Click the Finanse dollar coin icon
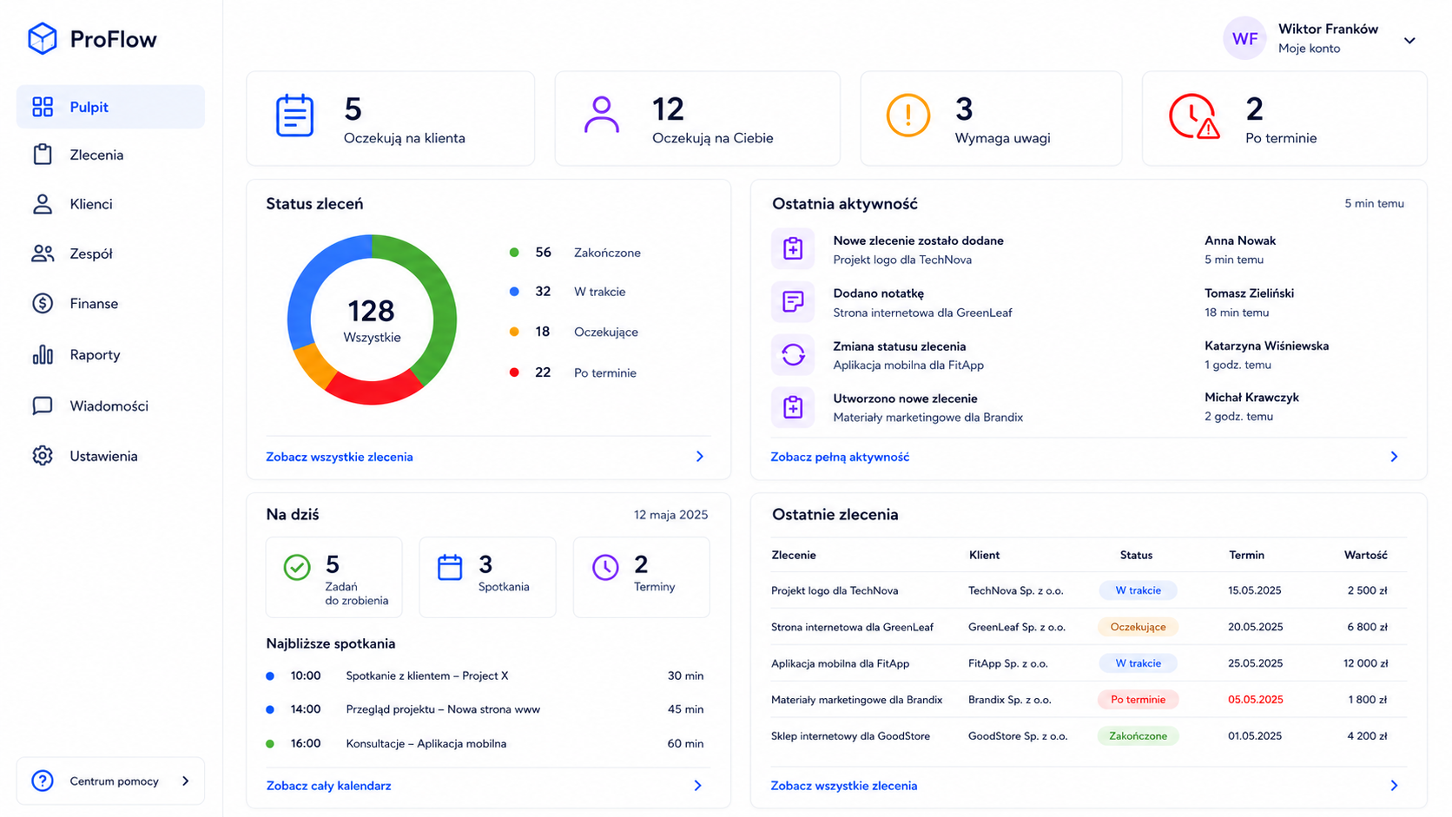Screen dimensions: 1452x817 (43, 304)
